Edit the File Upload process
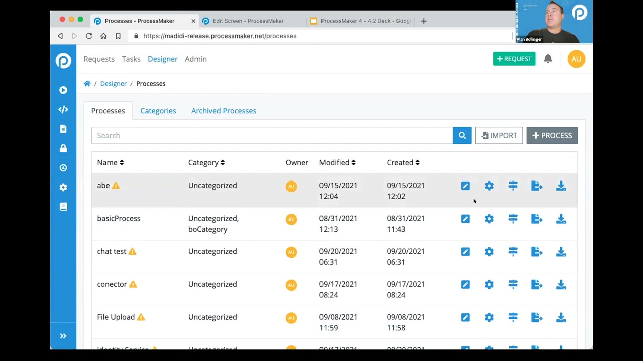This screenshot has height=361, width=643. click(465, 318)
